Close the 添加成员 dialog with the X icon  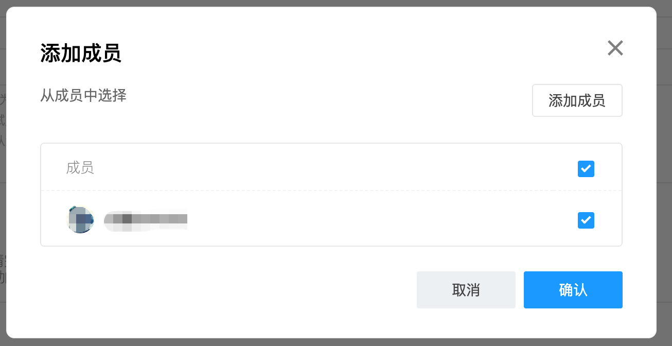click(615, 48)
